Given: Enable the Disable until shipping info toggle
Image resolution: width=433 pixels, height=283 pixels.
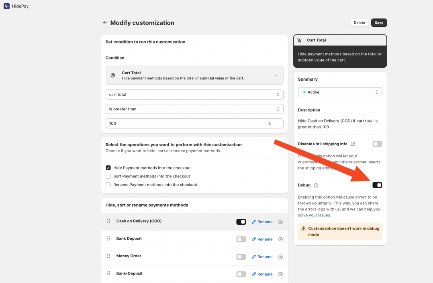Looking at the screenshot, I should 377,144.
